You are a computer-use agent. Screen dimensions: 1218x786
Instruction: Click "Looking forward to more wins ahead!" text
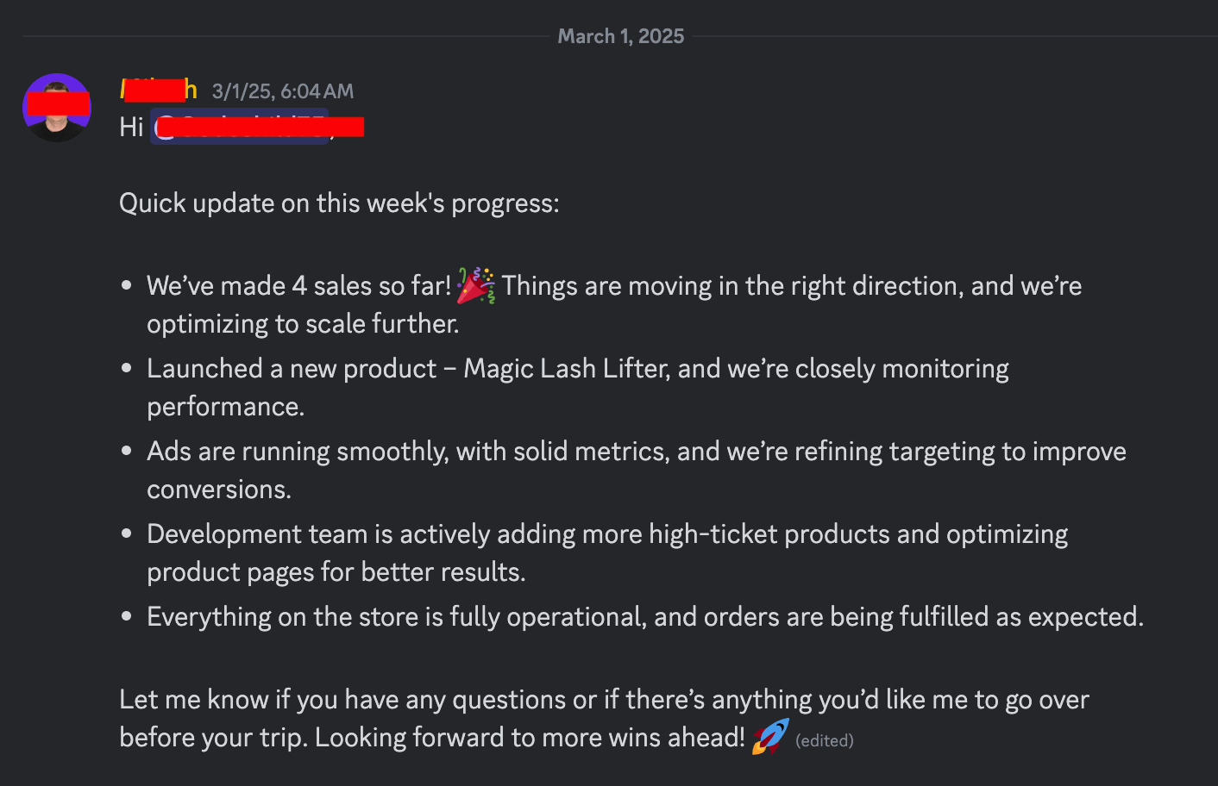click(x=530, y=738)
